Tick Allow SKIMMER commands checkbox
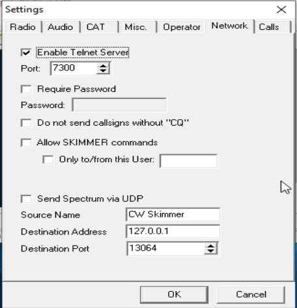297x308 pixels. (x=26, y=143)
